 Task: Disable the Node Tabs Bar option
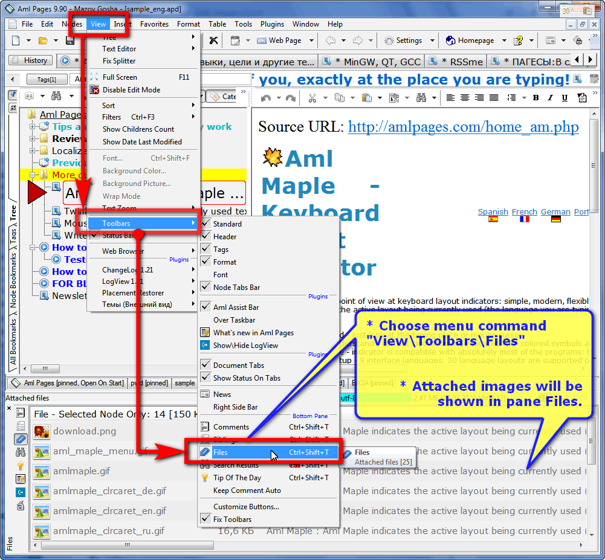pyautogui.click(x=205, y=288)
